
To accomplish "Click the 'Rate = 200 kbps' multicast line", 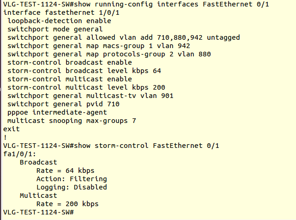I will [x=67, y=204].
